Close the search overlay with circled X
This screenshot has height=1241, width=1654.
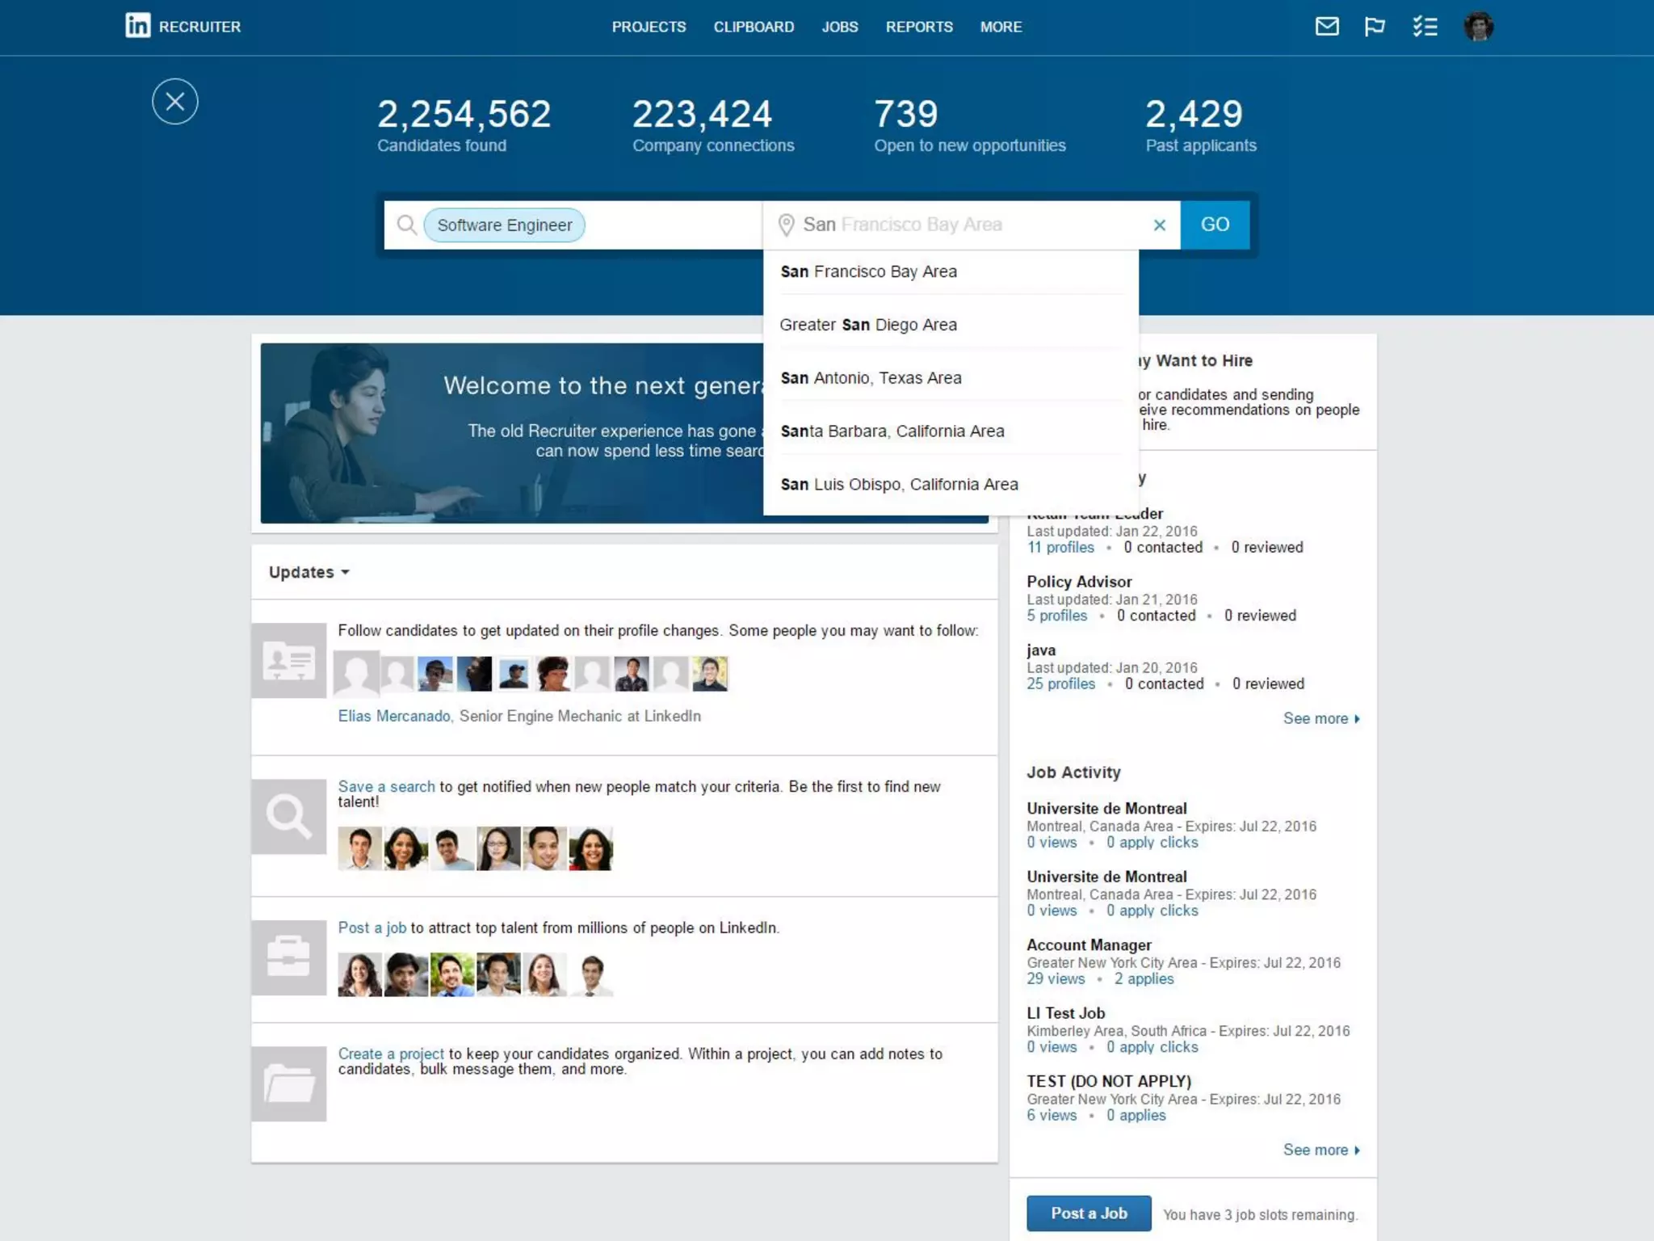pyautogui.click(x=175, y=102)
